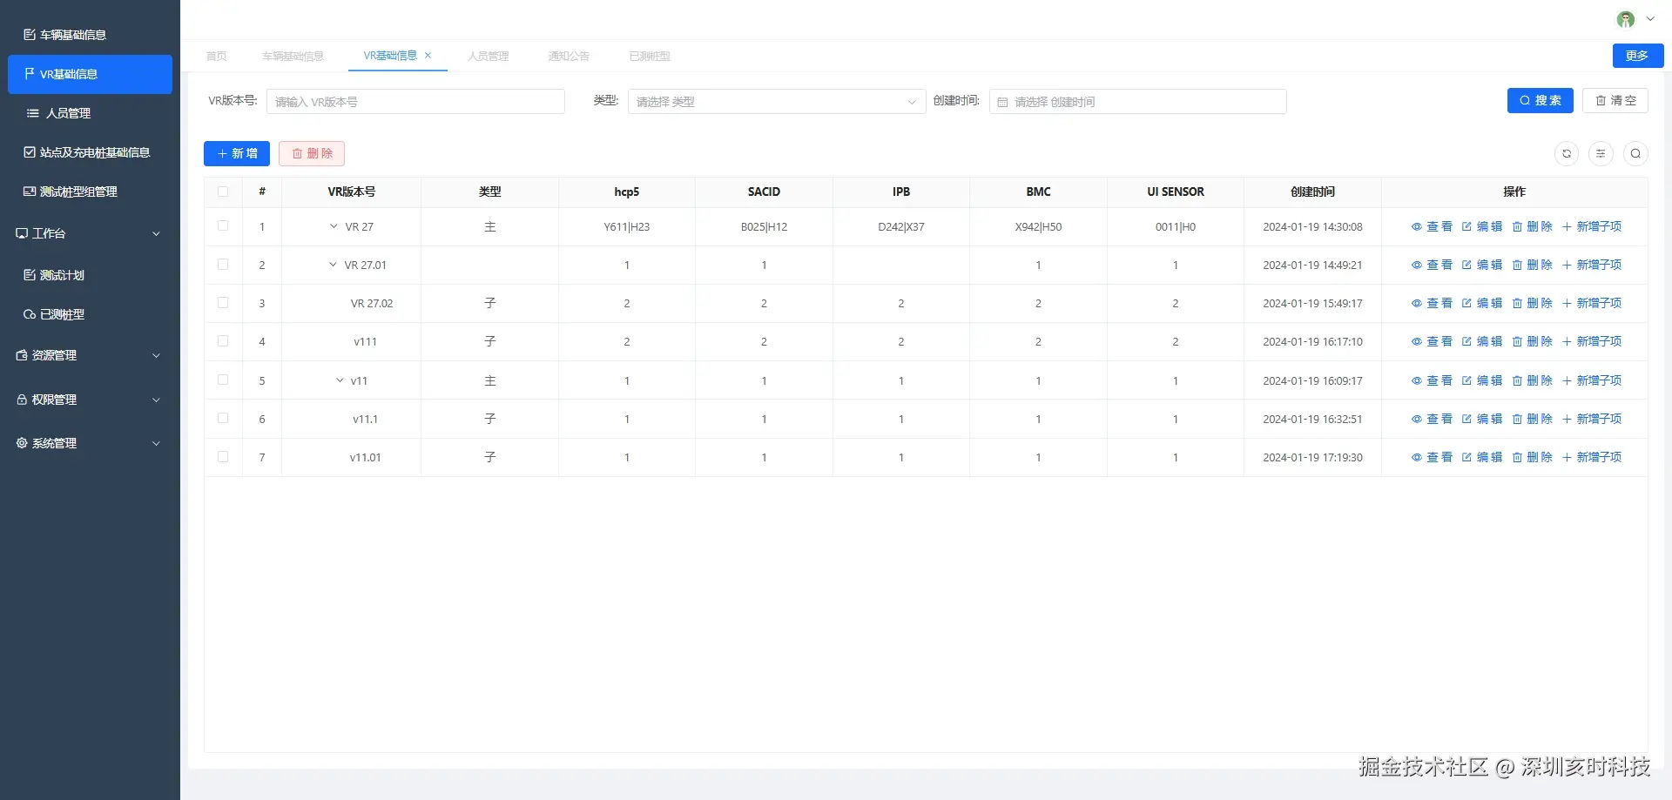
Task: Open 测试计划 in sidebar
Action: [90, 275]
